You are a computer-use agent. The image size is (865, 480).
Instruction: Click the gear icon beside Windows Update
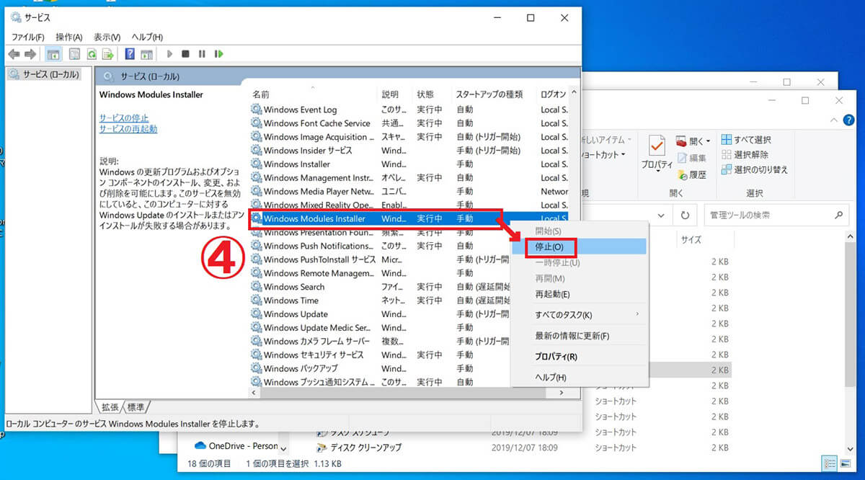point(256,314)
